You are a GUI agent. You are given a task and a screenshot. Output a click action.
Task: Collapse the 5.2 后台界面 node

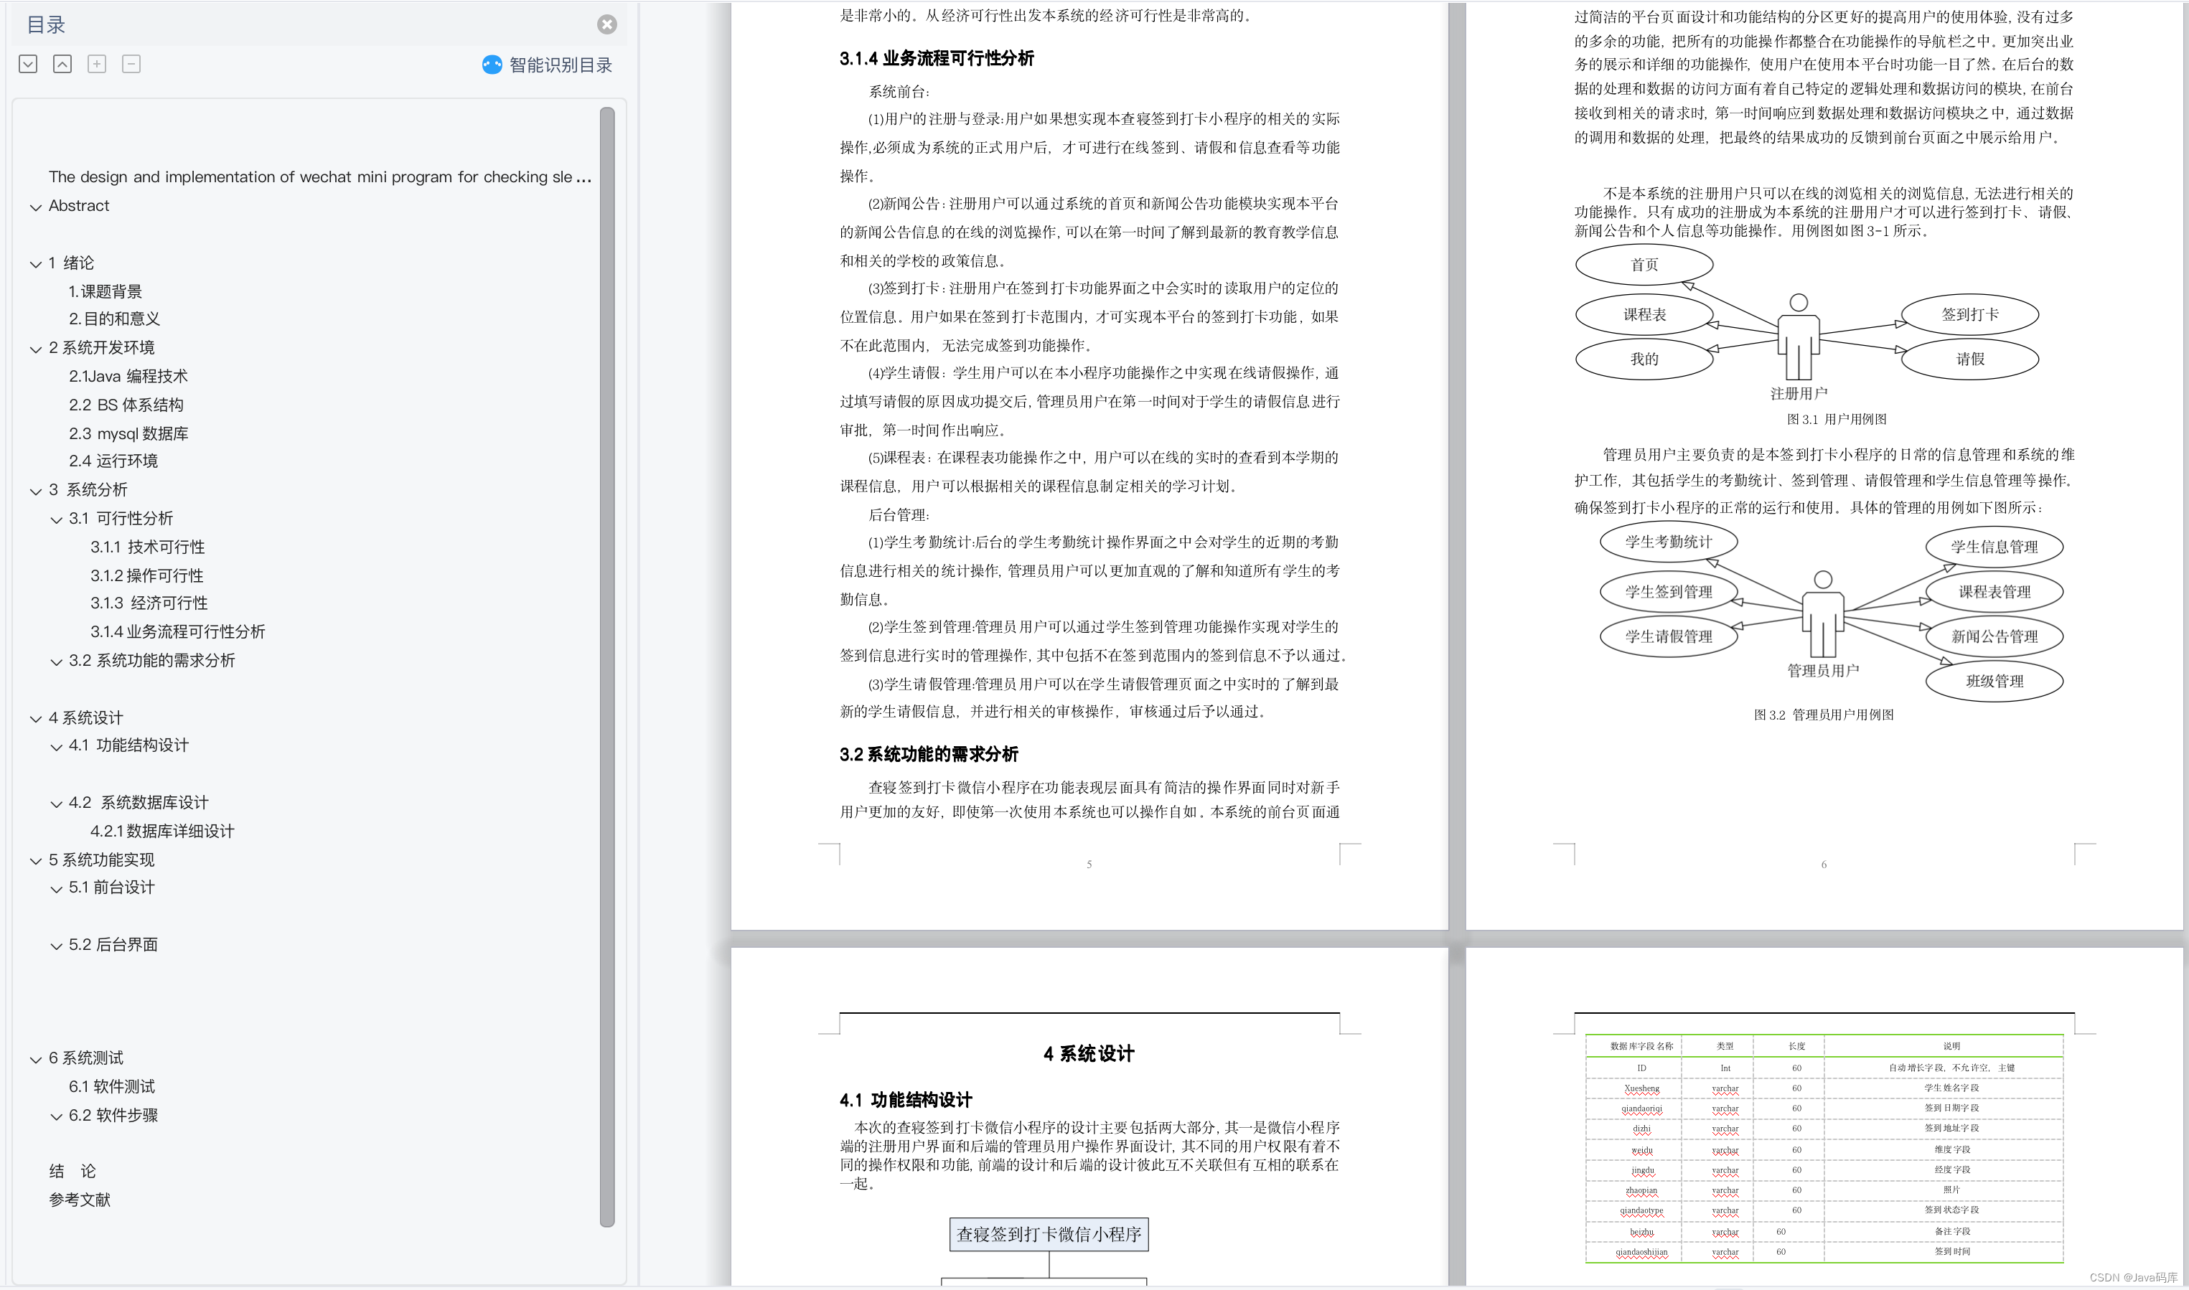[x=57, y=946]
